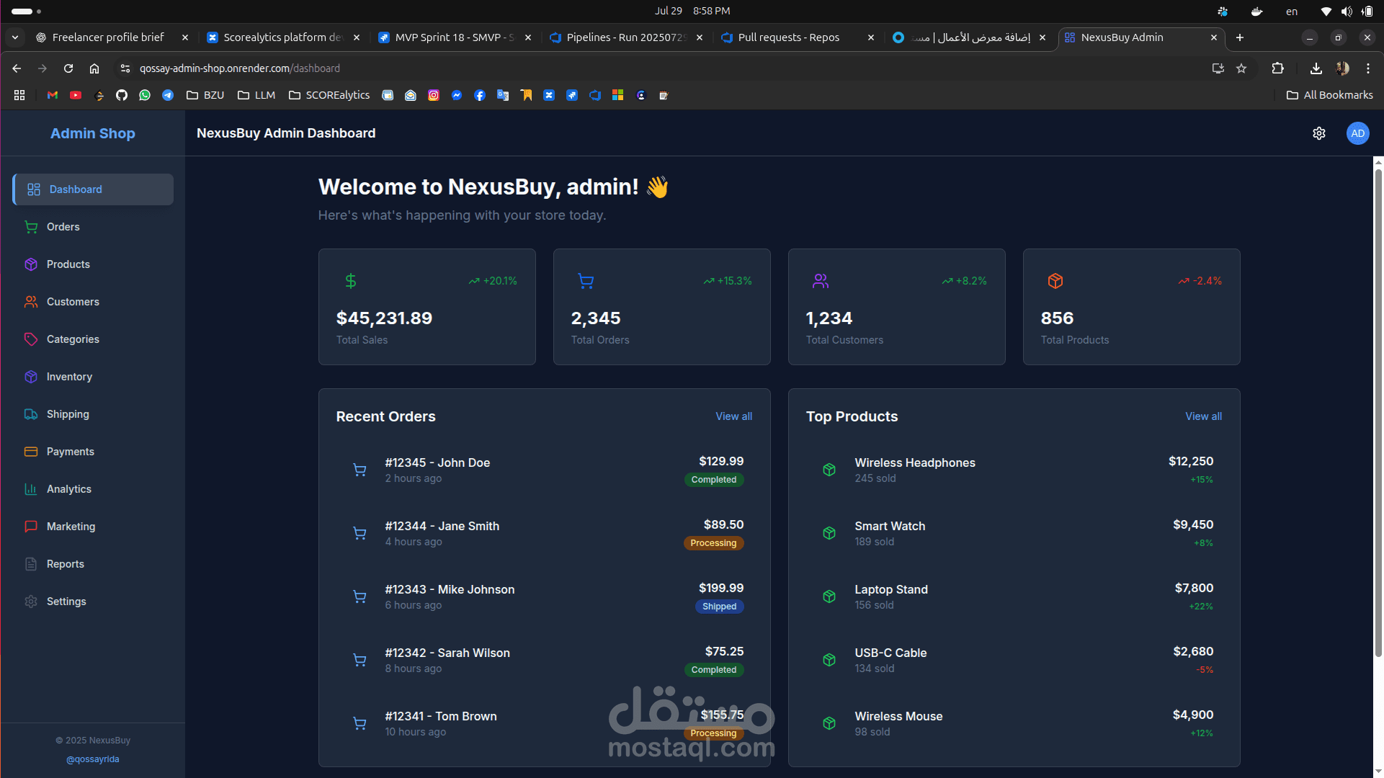Expand the browser tab search dropdown
The image size is (1384, 778).
coord(15,37)
